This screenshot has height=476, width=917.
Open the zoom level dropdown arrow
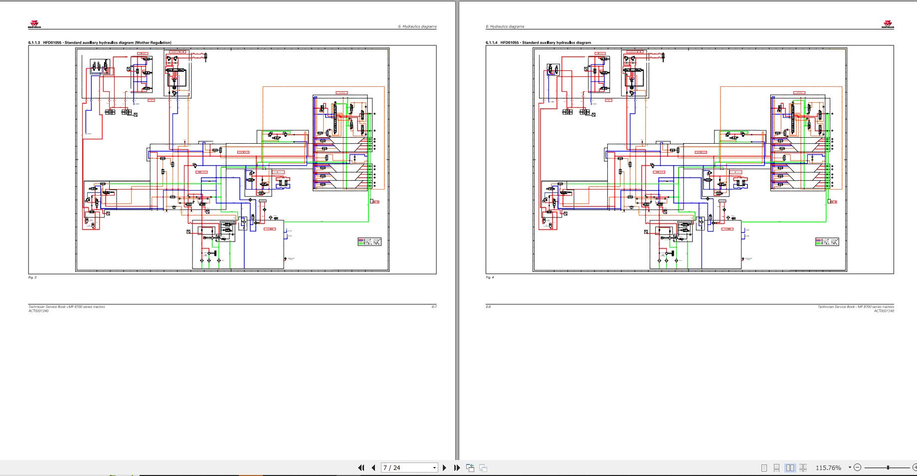click(x=850, y=468)
